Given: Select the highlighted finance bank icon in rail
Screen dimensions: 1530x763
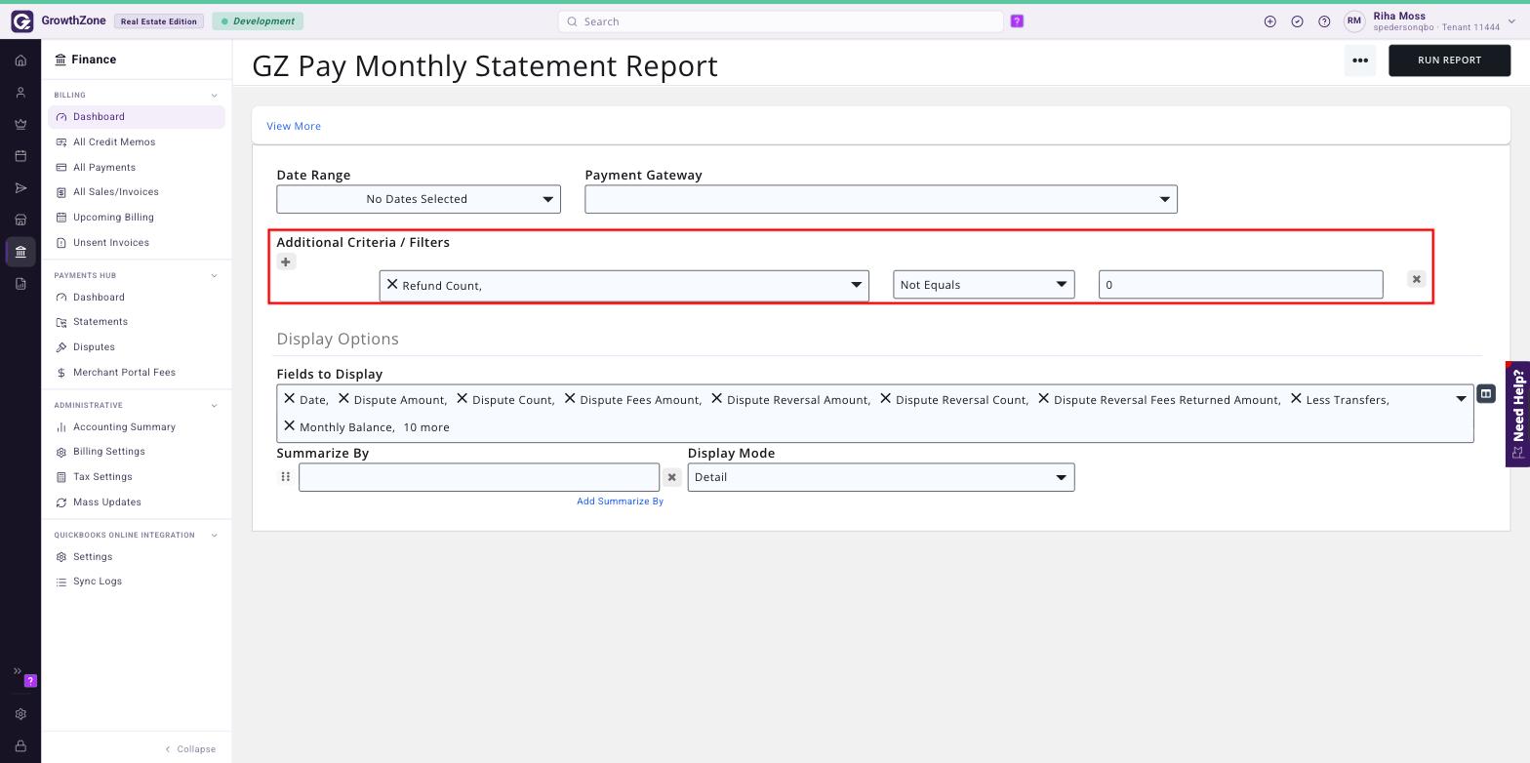Looking at the screenshot, I should pos(20,252).
